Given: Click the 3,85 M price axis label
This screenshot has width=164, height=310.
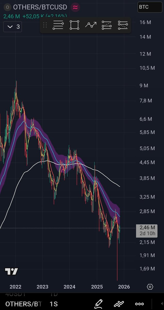Looking at the screenshot, I should [x=147, y=178].
